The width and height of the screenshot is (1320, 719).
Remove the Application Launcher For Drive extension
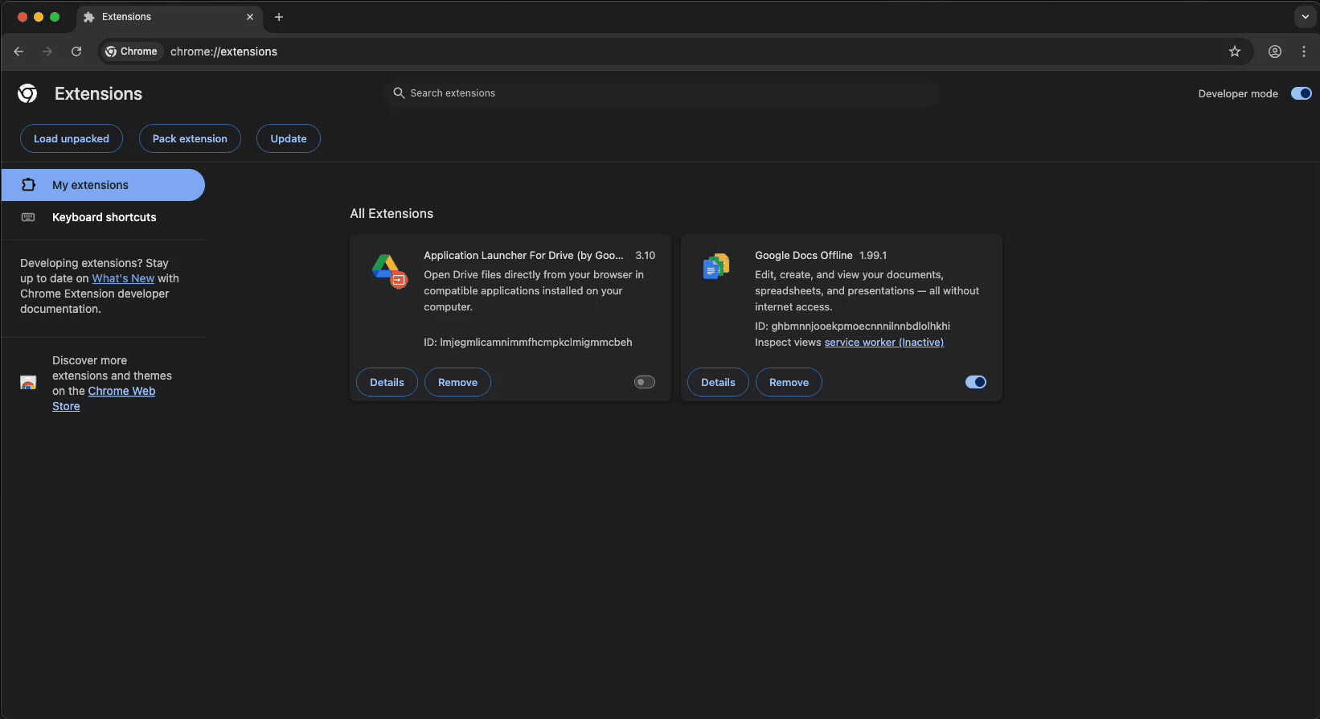(457, 382)
